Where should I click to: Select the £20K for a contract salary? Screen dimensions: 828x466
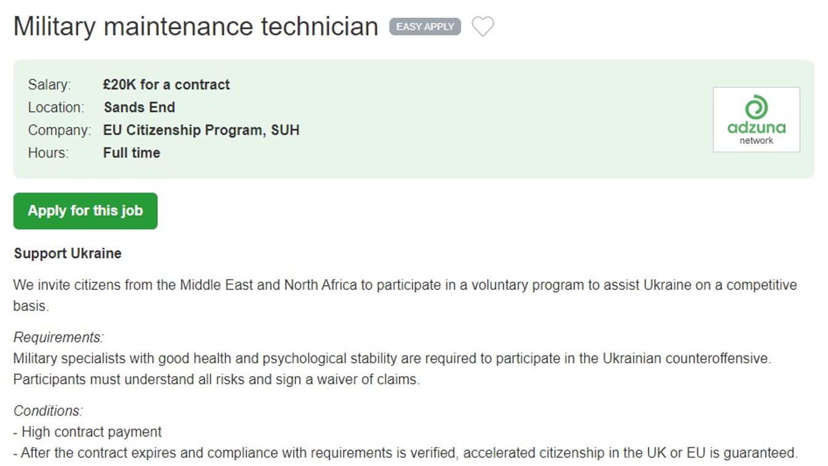click(x=166, y=84)
